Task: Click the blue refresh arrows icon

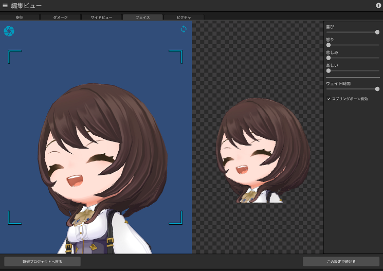Action: pos(184,29)
